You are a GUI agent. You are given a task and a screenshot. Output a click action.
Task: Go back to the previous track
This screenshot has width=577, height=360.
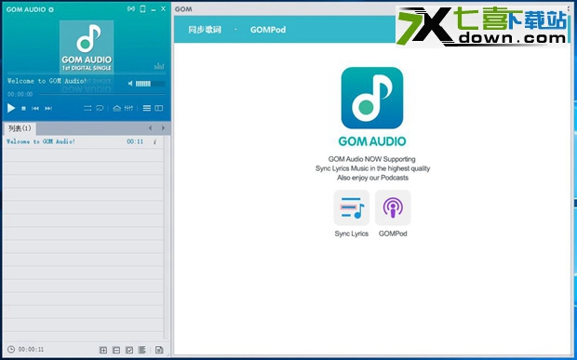pos(35,109)
